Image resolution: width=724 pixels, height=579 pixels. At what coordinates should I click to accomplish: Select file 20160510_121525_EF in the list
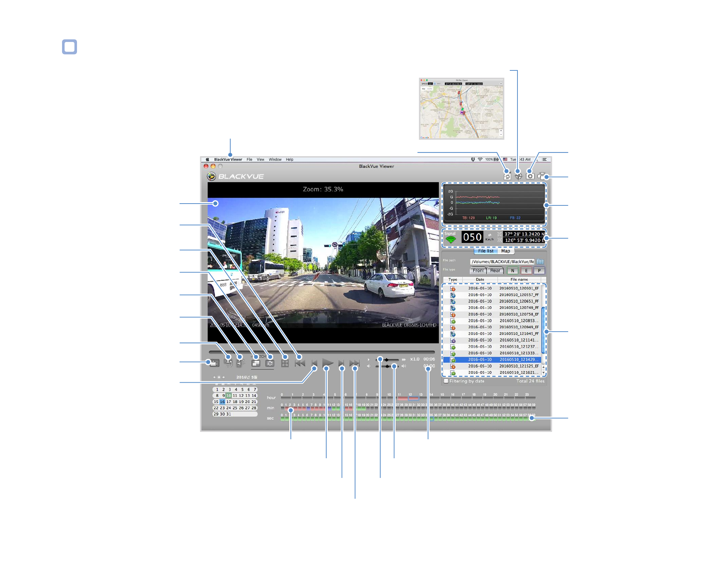[x=492, y=366]
